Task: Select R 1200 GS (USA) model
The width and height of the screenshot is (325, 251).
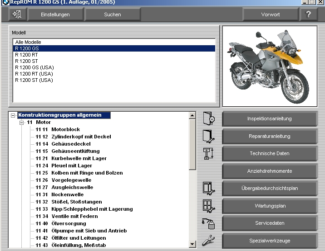Action: 114,67
